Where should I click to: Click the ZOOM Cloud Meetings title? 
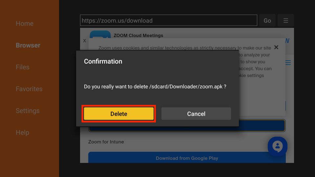(x=138, y=35)
